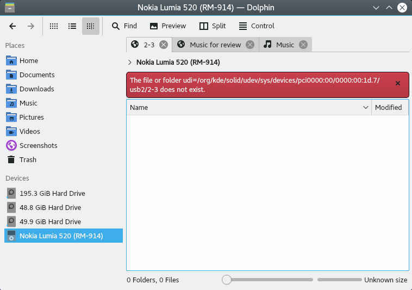This screenshot has height=290, width=412.
Task: Click the free space bar near Unknown size
Action: 340,280
